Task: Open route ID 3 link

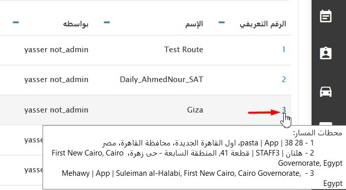Action: [284, 109]
